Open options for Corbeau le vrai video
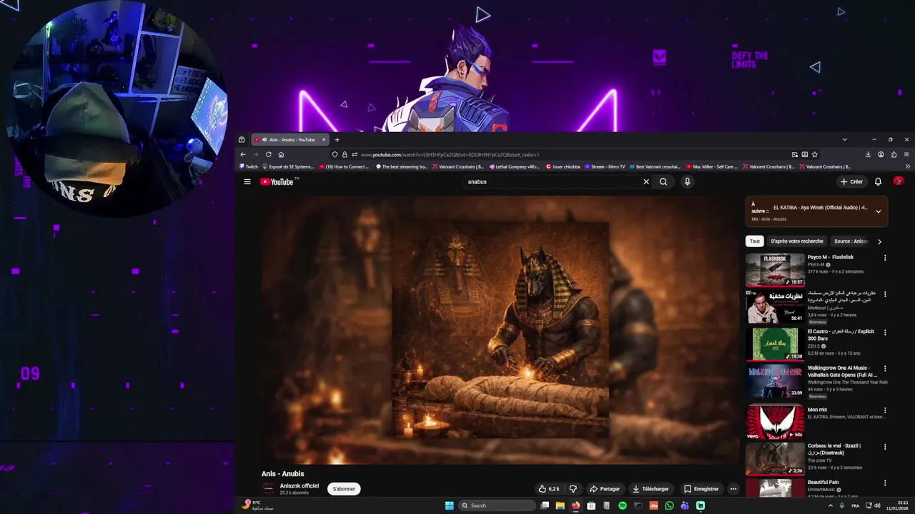 (x=885, y=446)
